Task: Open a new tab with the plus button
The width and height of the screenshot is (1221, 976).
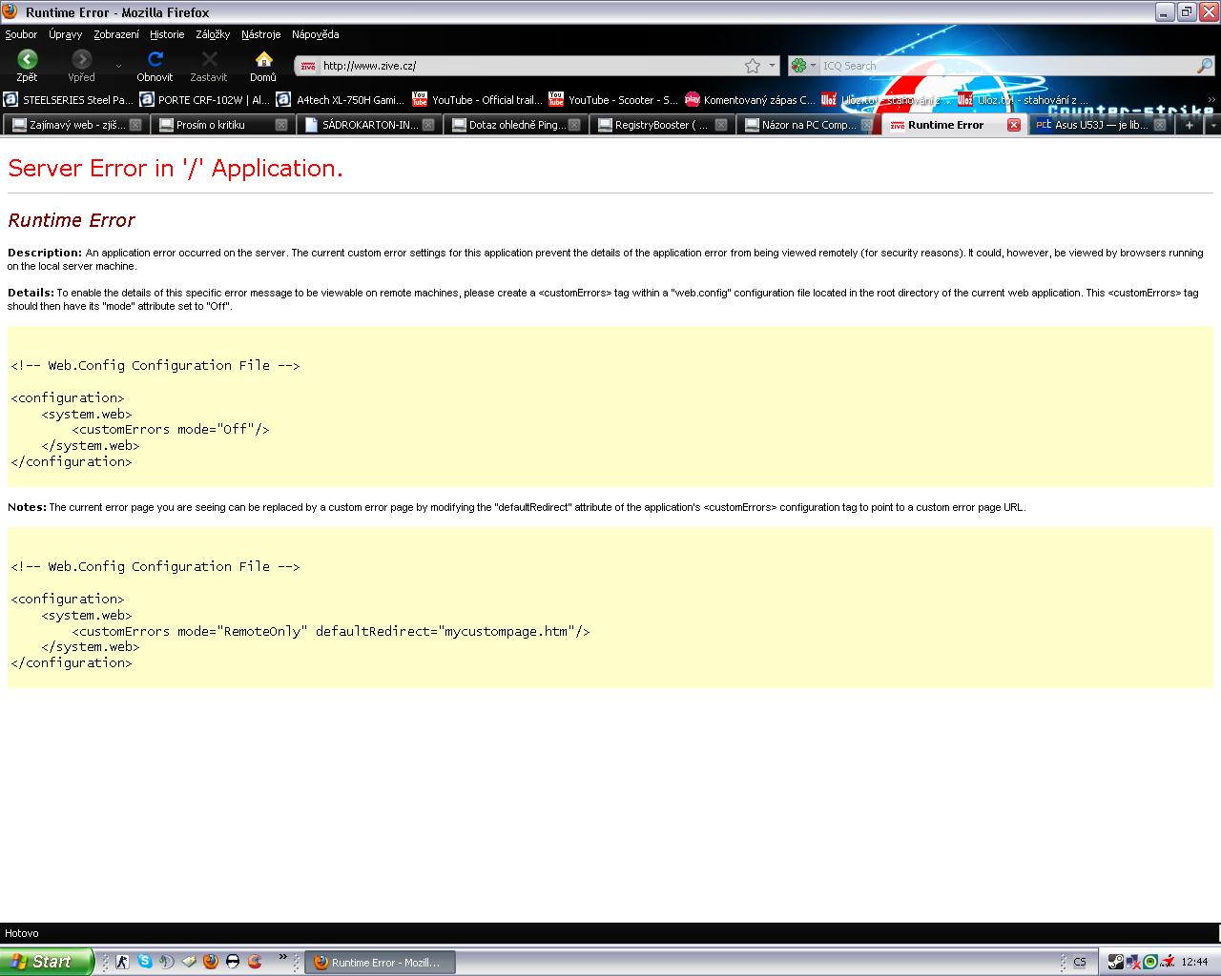Action: click(x=1189, y=125)
